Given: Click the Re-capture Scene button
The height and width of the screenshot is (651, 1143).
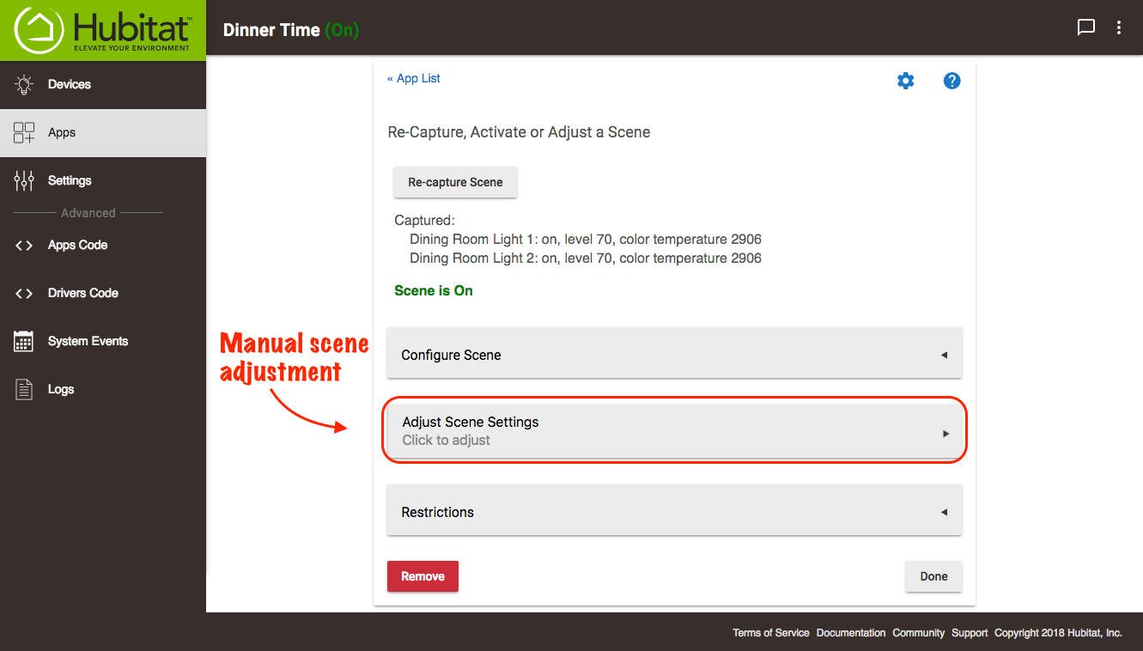Looking at the screenshot, I should pyautogui.click(x=455, y=182).
